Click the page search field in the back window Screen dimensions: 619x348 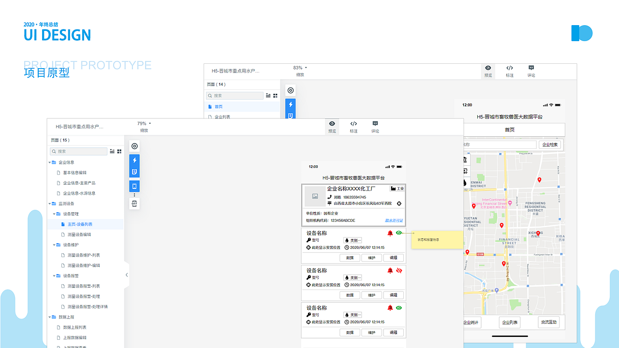coord(235,96)
